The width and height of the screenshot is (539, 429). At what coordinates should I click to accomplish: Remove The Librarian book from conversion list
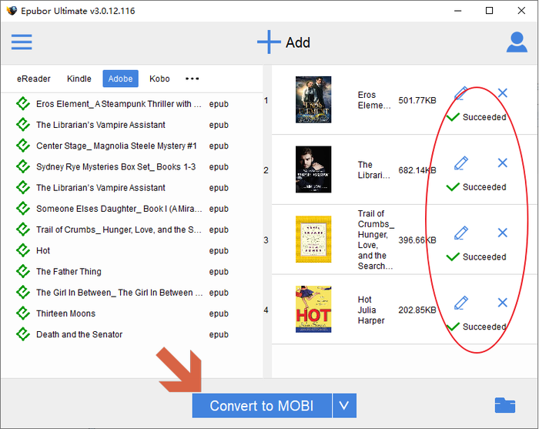tap(503, 163)
